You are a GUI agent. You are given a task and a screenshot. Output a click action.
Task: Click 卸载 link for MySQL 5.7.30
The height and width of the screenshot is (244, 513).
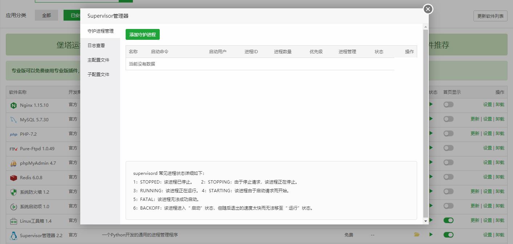500,119
